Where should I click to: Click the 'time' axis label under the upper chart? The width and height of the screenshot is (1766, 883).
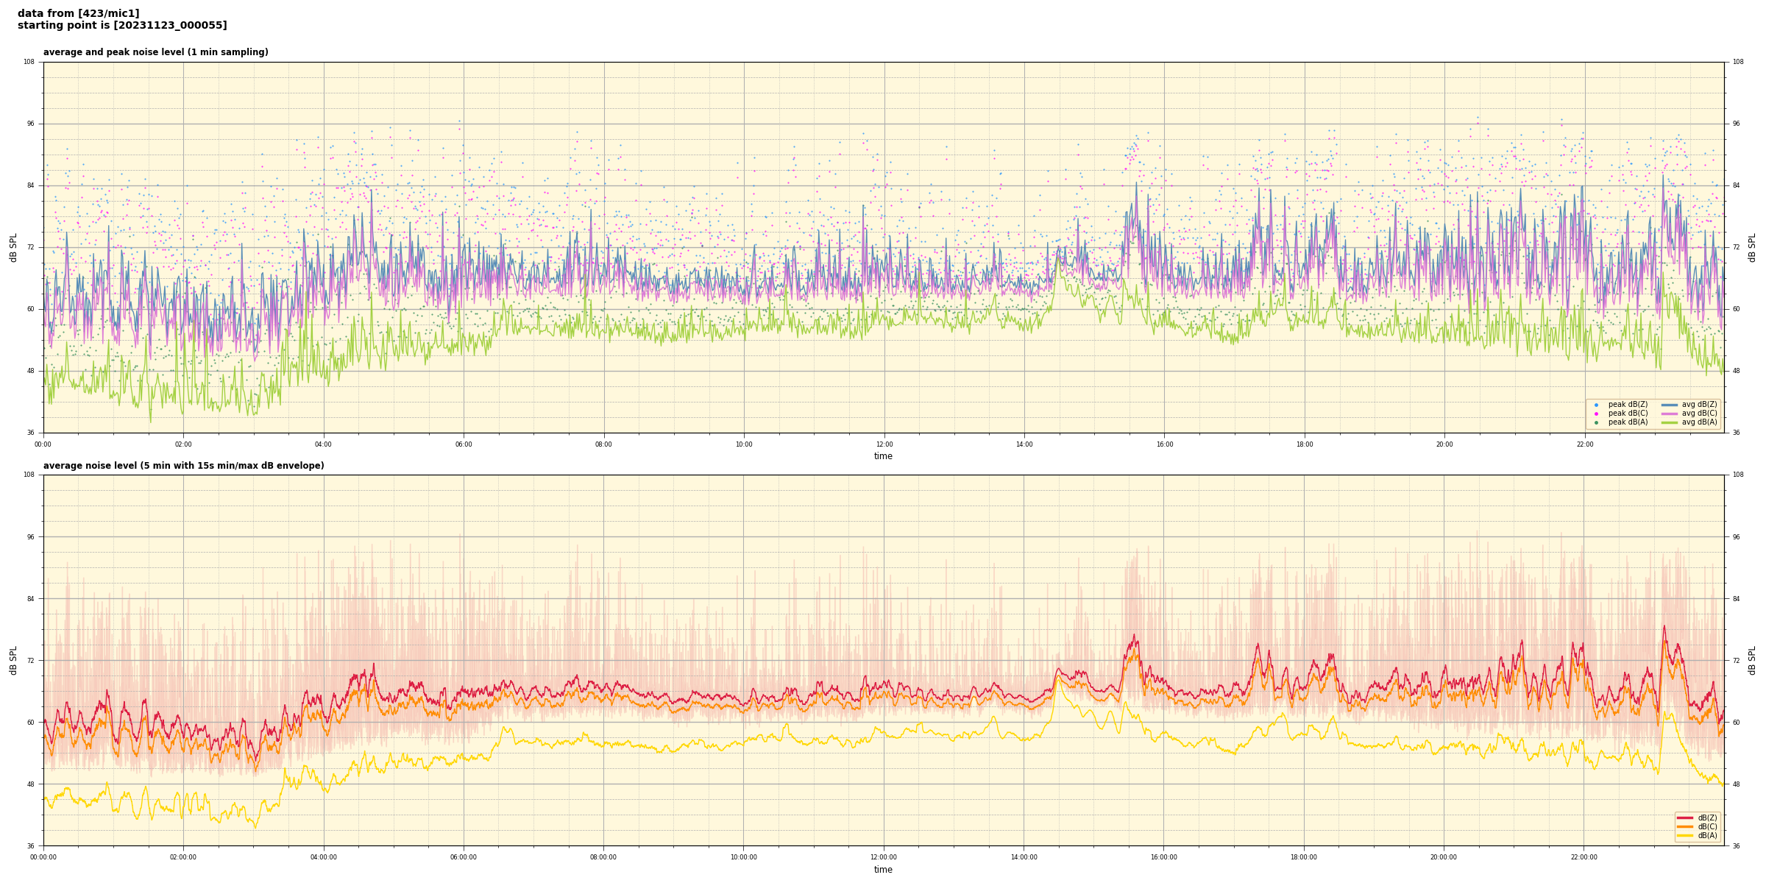[883, 456]
